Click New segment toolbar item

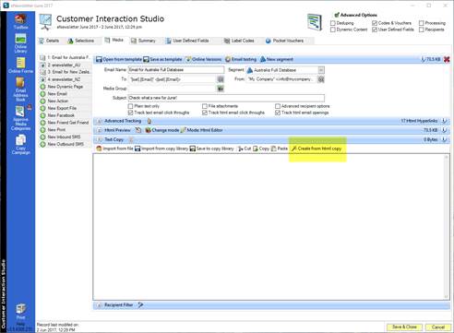(277, 59)
